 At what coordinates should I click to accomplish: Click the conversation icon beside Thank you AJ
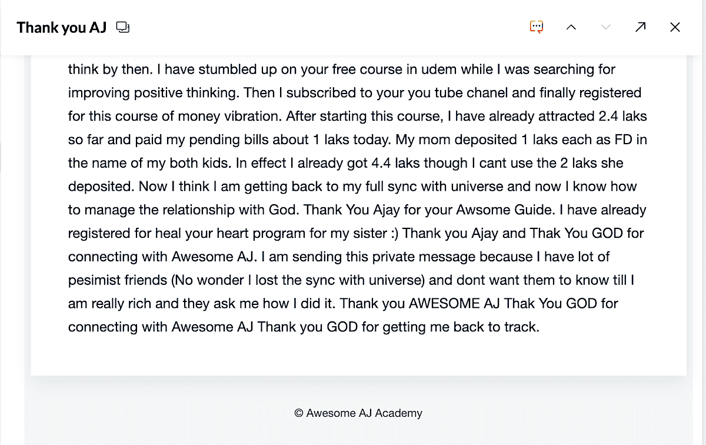[123, 27]
